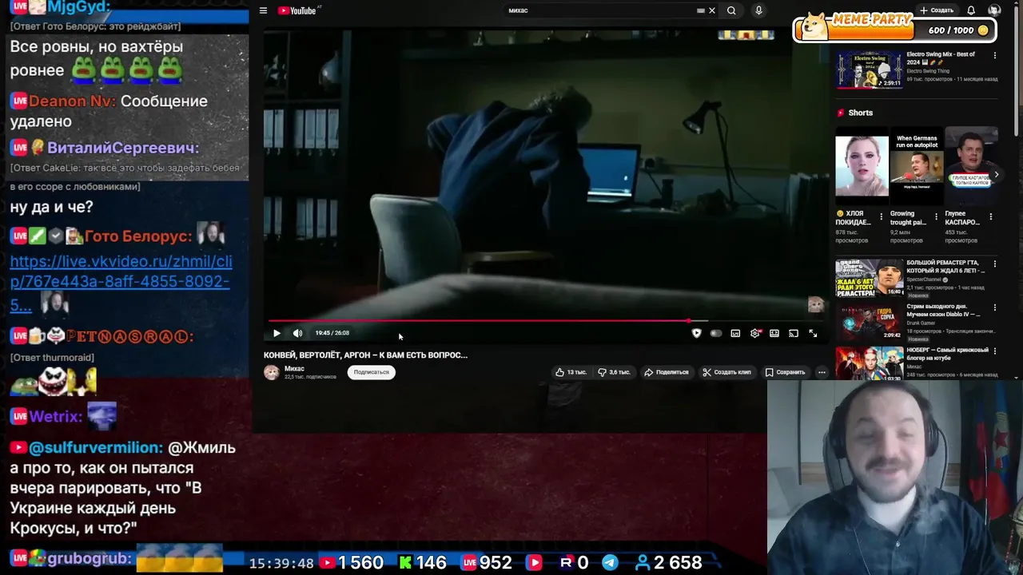This screenshot has width=1023, height=575.
Task: Click Поделиться share button
Action: 667,372
